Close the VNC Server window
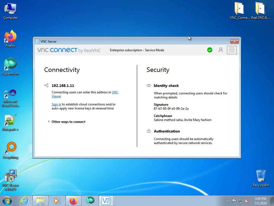 pos(234,41)
